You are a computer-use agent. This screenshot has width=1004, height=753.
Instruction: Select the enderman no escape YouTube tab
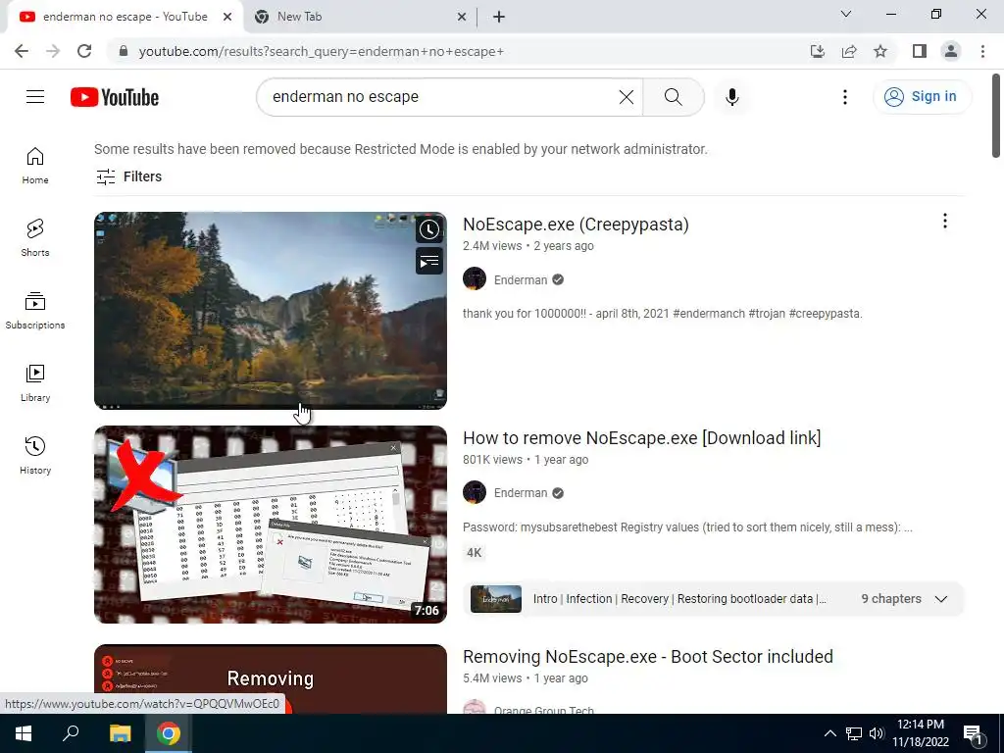(125, 17)
